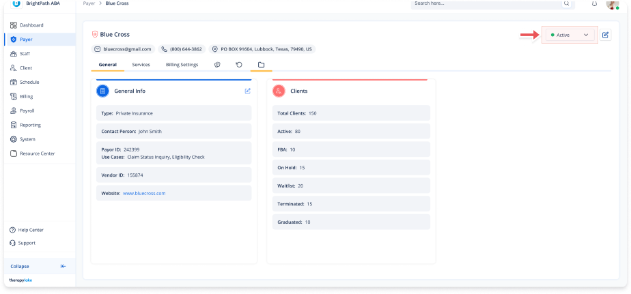
Task: Select Payer in the sidebar
Action: click(40, 40)
